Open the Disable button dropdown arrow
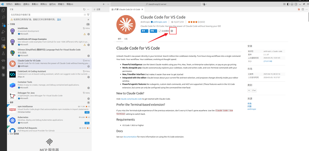The height and width of the screenshot is (151, 309). [x=147, y=31]
